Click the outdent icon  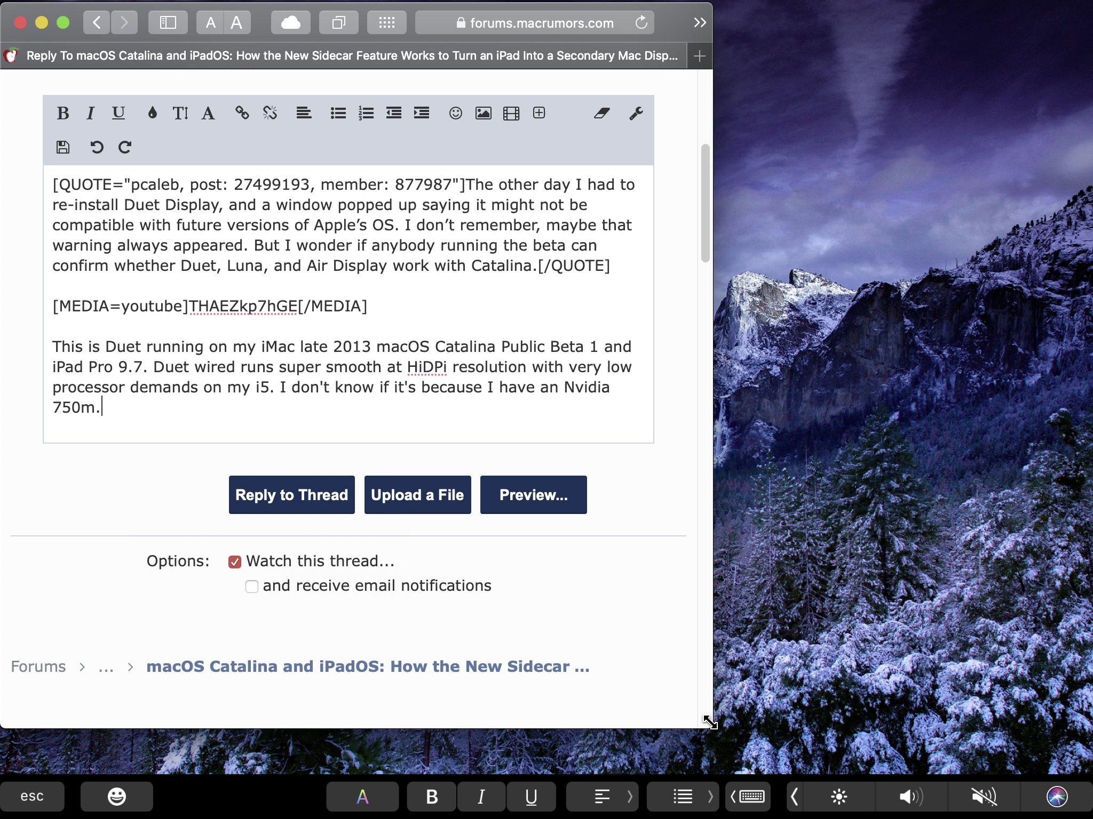coord(394,113)
